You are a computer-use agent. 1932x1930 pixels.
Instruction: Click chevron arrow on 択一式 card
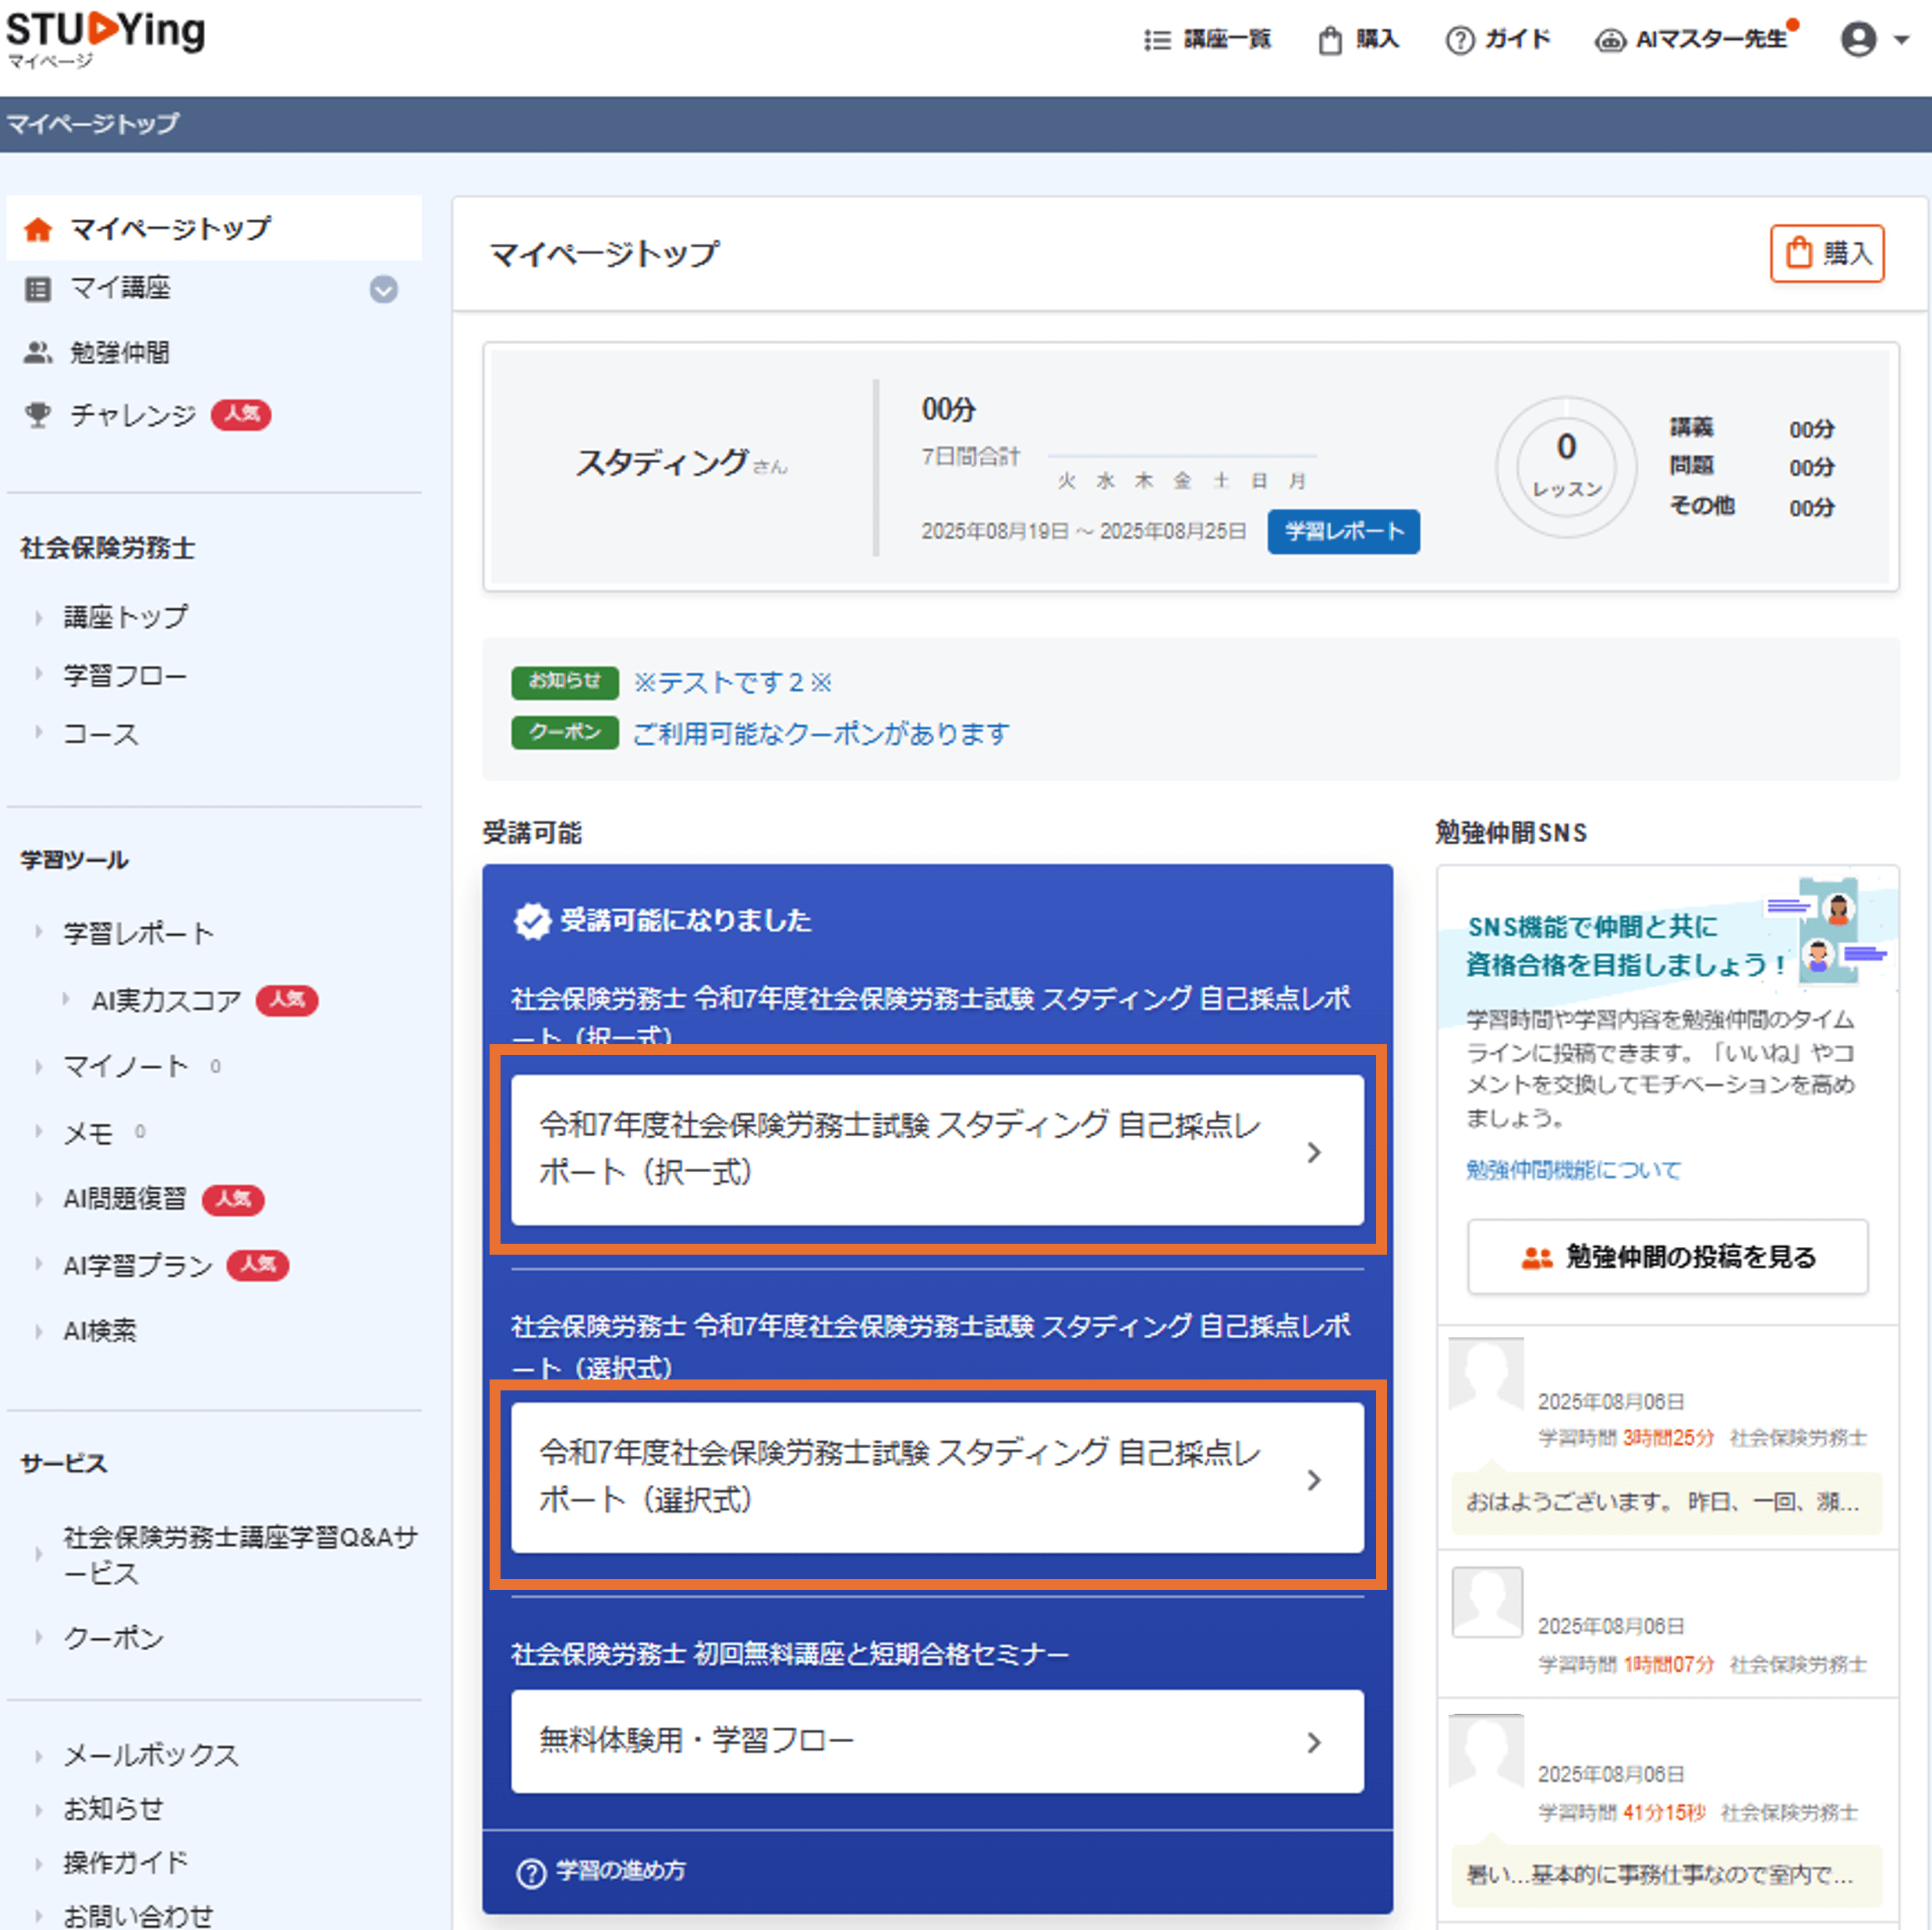point(1314,1152)
